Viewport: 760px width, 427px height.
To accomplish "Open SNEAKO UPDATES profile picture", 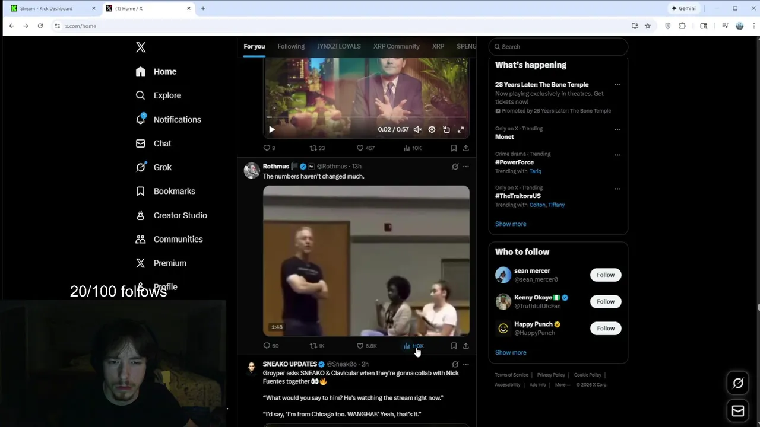I will point(252,368).
